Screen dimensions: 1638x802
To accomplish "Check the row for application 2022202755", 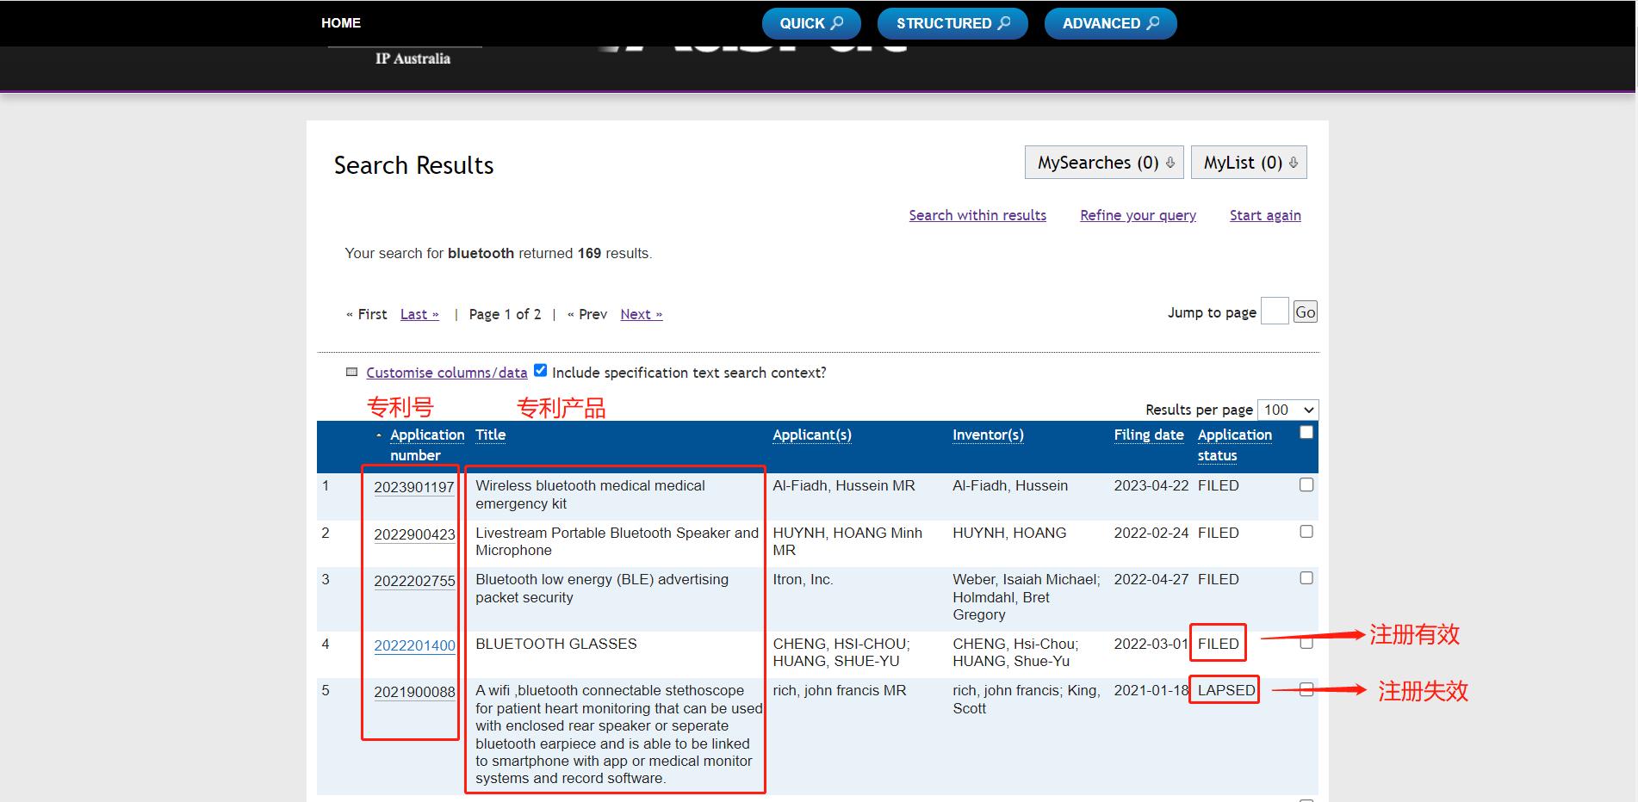I will click(1306, 578).
